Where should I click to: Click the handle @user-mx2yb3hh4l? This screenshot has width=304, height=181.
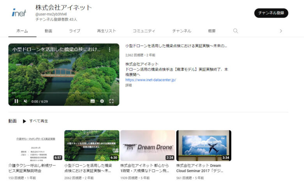coord(51,14)
